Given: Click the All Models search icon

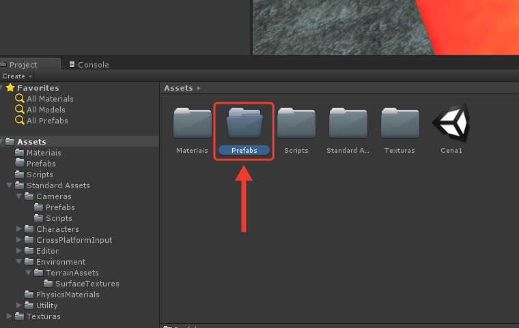Looking at the screenshot, I should pos(20,109).
